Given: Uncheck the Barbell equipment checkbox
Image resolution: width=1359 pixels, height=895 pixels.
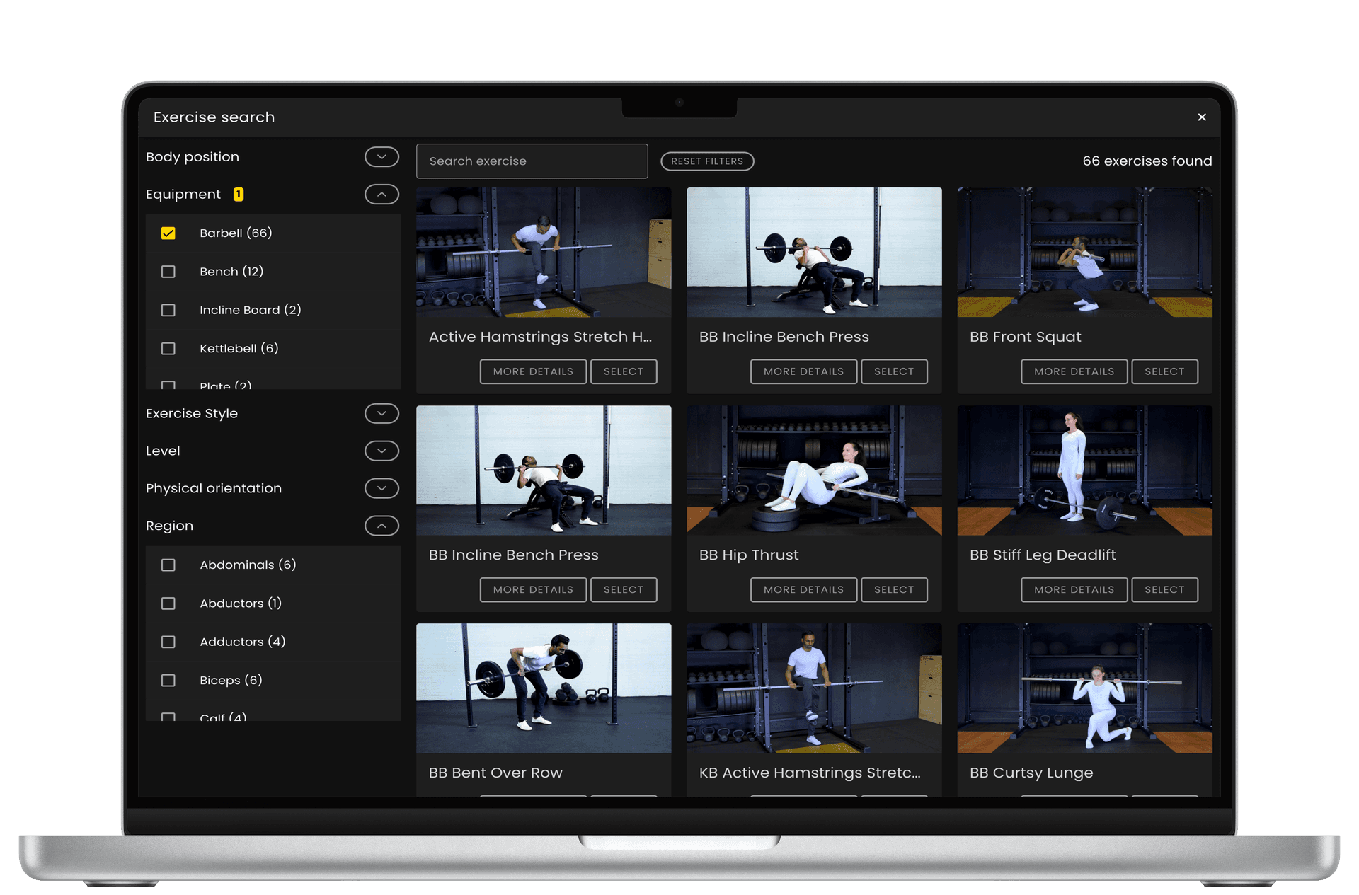Looking at the screenshot, I should coord(168,233).
